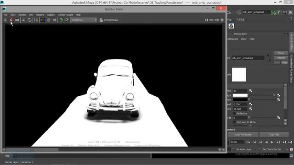Go to end of playback range
294x165 pixels.
click(290, 142)
